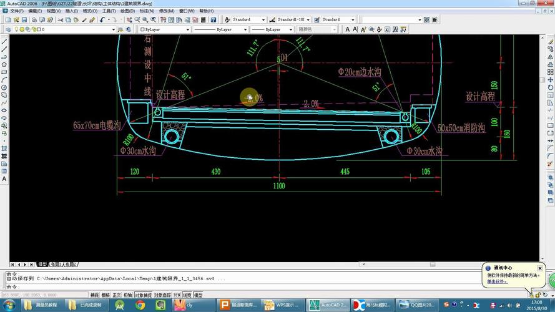Viewport: 555px width, 312px height.
Task: Click the Save icon in the toolbar
Action: [x=25, y=20]
